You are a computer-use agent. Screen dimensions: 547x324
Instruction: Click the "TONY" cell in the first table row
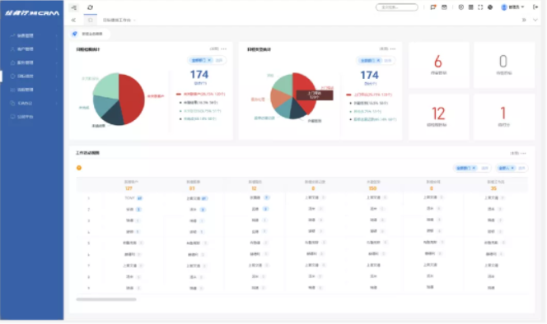pos(130,198)
